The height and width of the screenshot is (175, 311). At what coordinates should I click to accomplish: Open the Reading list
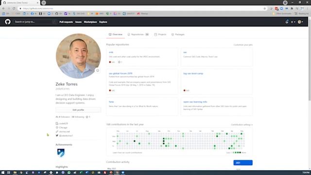301,14
